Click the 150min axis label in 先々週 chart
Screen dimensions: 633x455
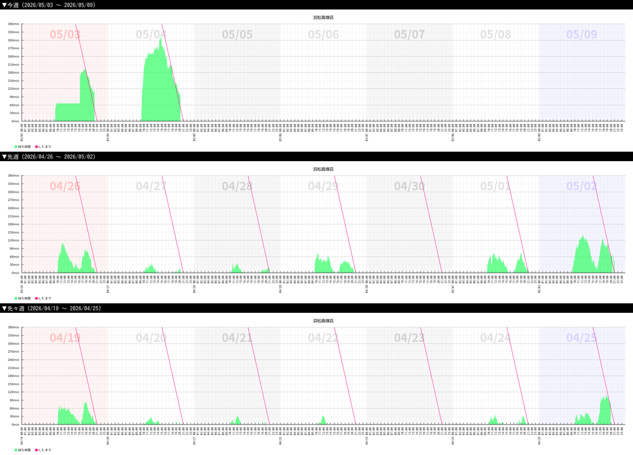[14, 384]
